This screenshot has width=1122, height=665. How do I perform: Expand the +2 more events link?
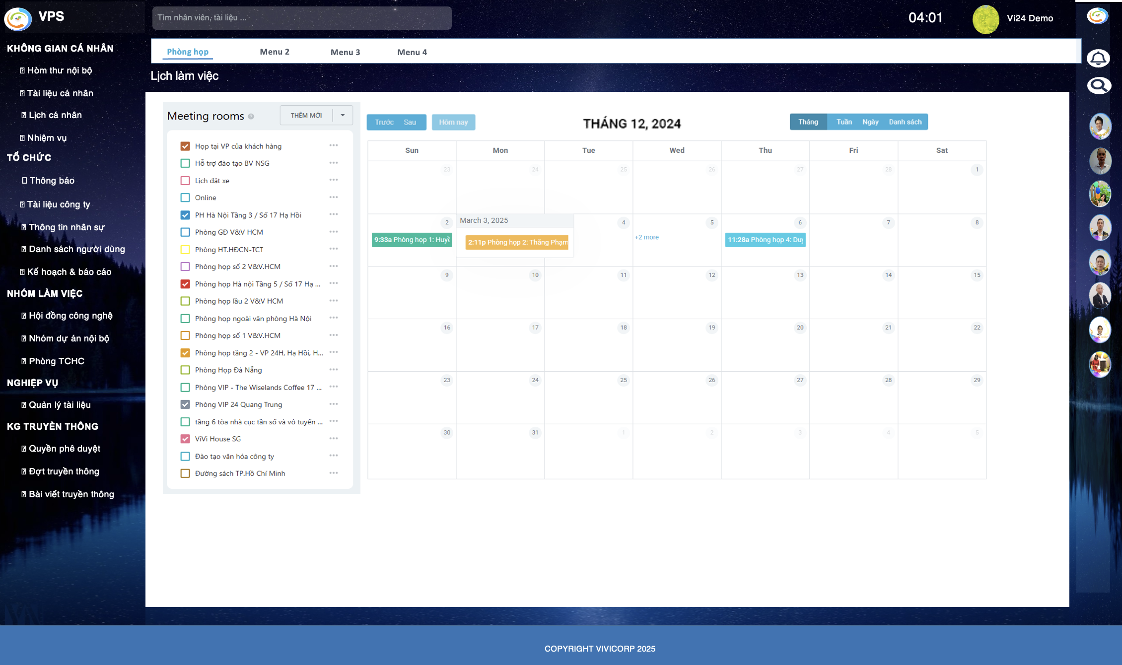(647, 237)
